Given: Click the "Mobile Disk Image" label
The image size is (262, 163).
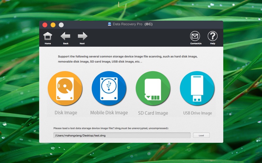Looking at the screenshot, I should tap(109, 113).
